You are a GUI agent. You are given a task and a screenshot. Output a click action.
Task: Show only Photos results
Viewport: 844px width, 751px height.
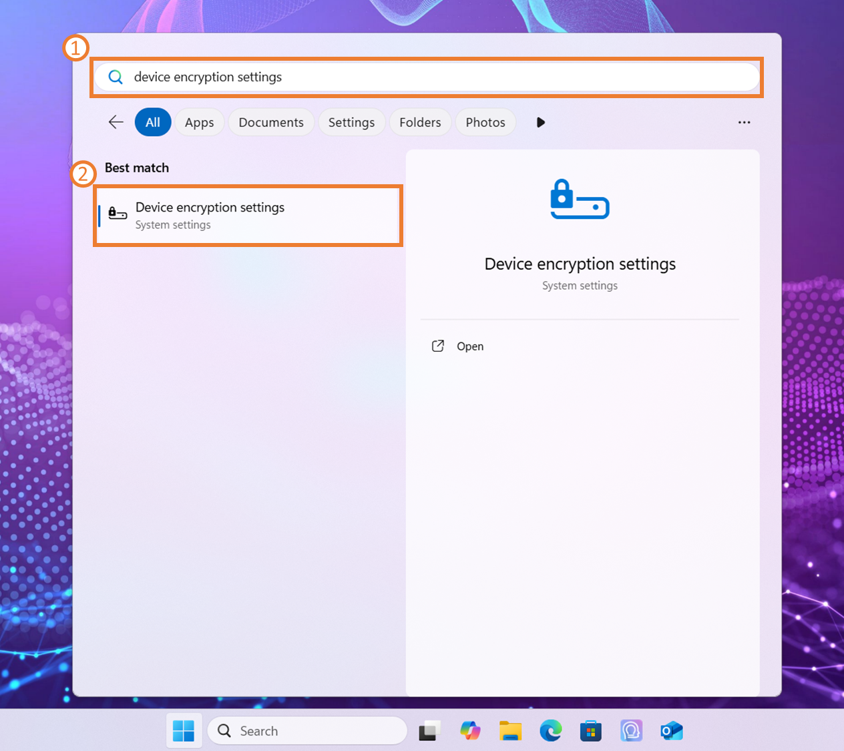click(485, 122)
